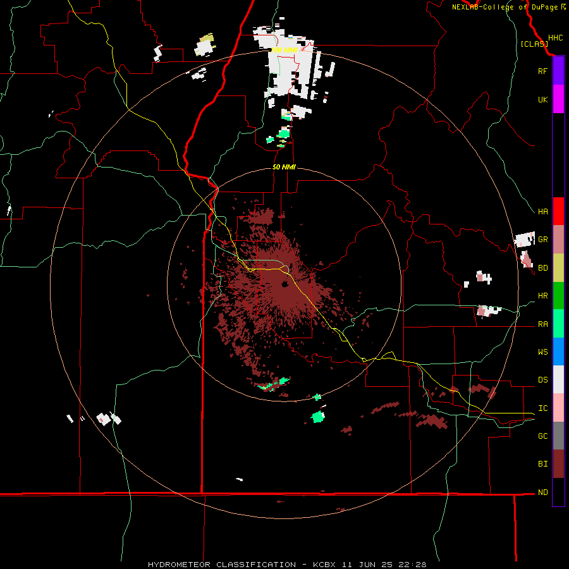Click the GR legend label
Image resolution: width=569 pixels, height=569 pixels.
tap(542, 240)
